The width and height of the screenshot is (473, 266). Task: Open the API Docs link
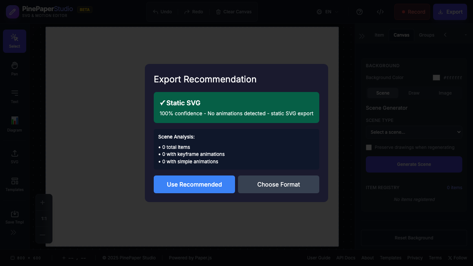[x=346, y=258]
